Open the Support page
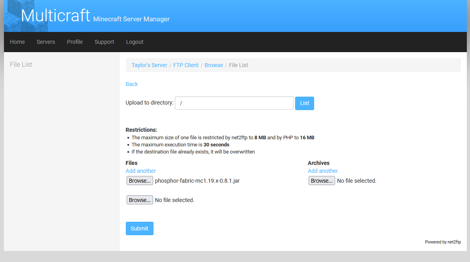 click(104, 42)
